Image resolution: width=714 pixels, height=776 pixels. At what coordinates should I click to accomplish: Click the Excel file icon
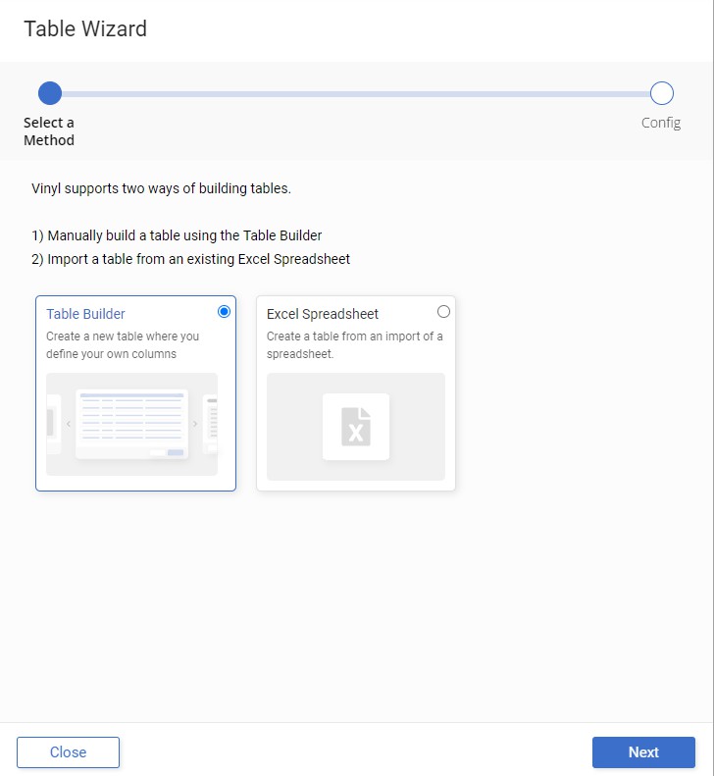point(356,427)
